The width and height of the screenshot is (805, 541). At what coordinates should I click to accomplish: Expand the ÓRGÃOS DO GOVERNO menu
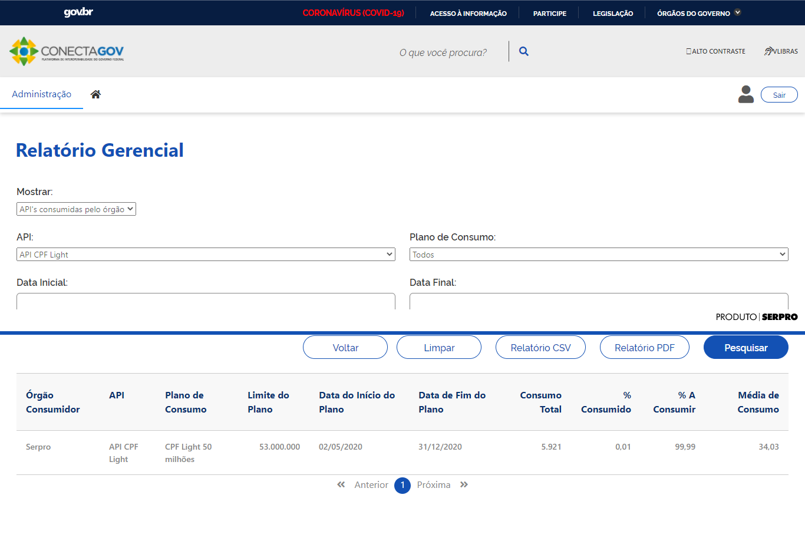pyautogui.click(x=698, y=13)
